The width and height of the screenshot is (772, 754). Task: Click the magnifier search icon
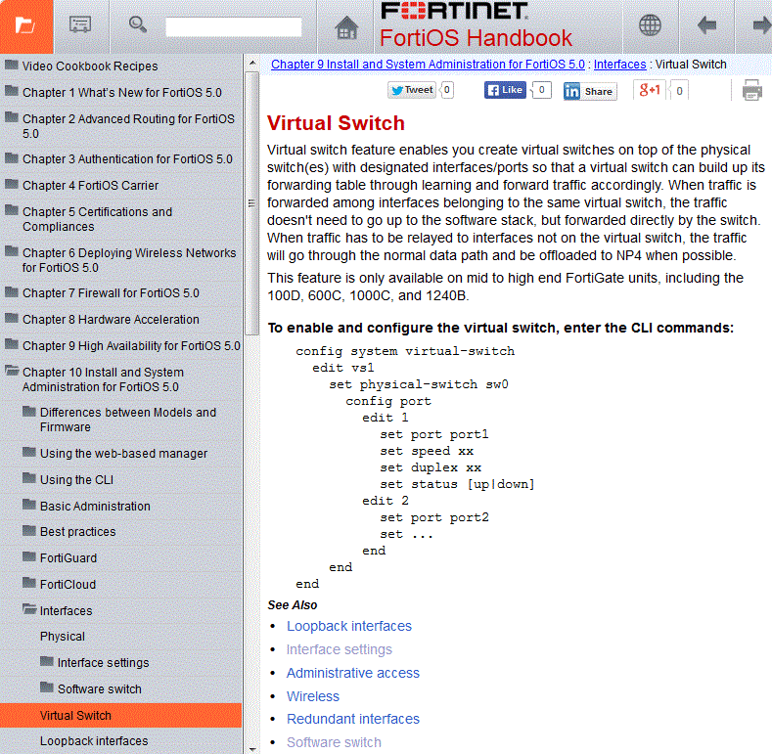[x=137, y=24]
